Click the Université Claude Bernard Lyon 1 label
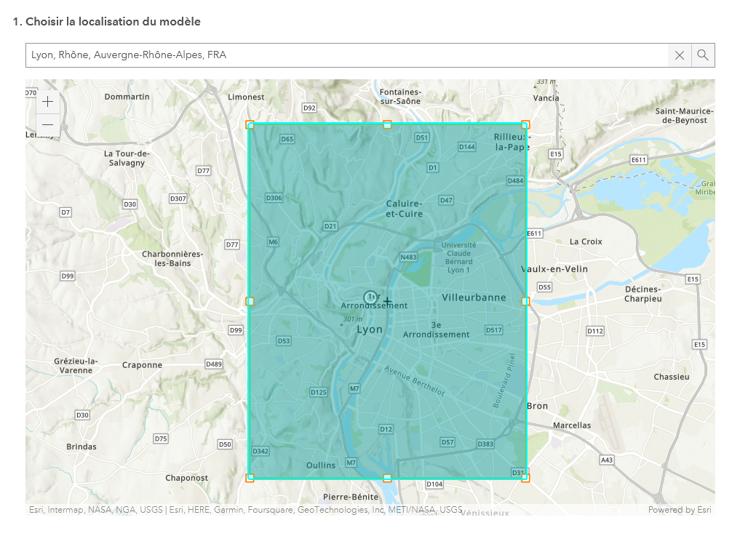 (x=458, y=257)
